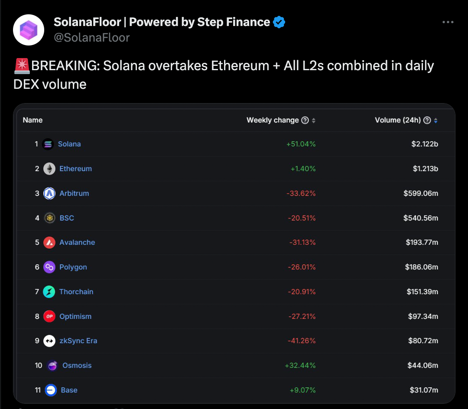Open the Base chain link
468x409 pixels.
[x=69, y=390]
